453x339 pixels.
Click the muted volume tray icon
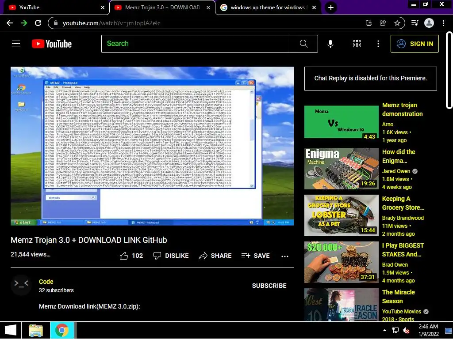(x=406, y=330)
